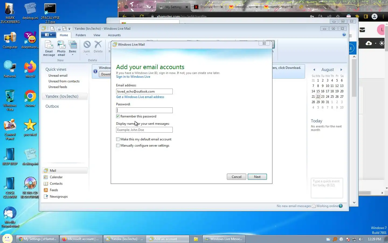The width and height of the screenshot is (388, 243).
Task: Focus the Password input field
Action: coord(144,110)
